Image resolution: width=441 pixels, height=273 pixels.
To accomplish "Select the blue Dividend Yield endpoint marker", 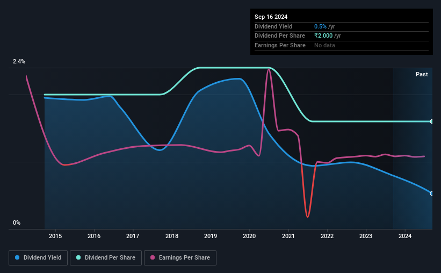I will click(x=431, y=193).
